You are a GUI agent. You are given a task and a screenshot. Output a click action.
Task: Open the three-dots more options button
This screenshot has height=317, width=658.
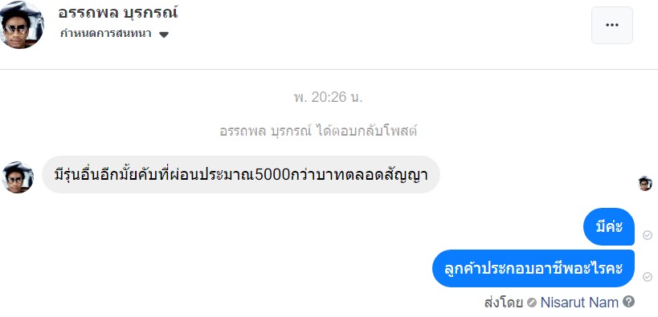coord(612,25)
